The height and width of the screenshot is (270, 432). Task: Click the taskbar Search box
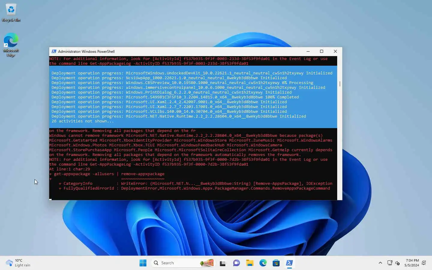[x=183, y=263]
